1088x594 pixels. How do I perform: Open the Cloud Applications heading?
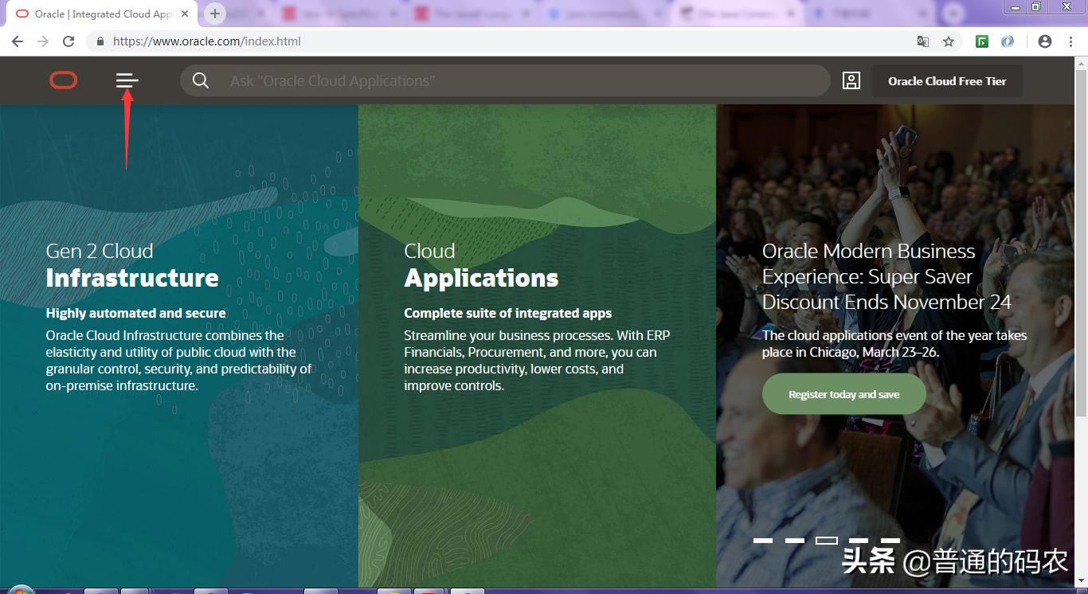click(481, 264)
